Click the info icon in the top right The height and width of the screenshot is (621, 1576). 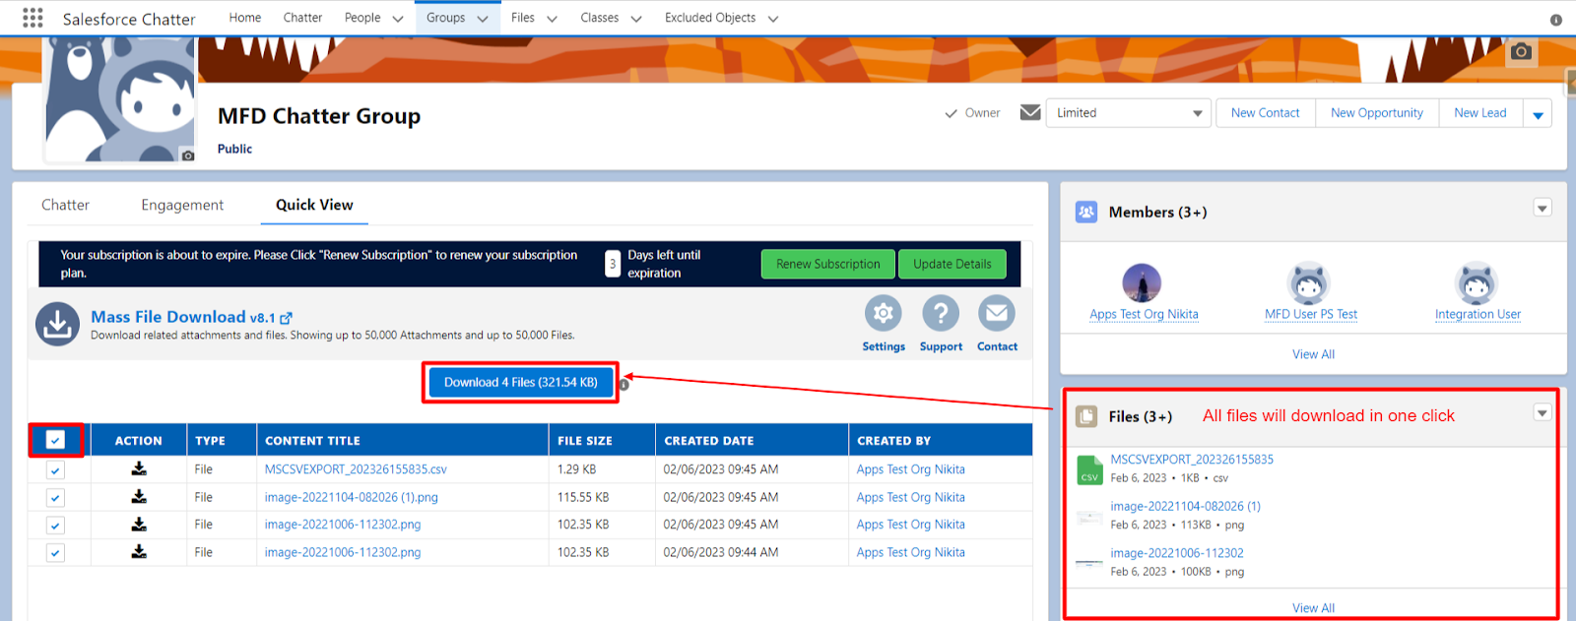pos(1556,20)
